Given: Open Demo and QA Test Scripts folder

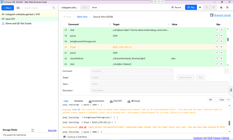Looking at the screenshot, I should coord(29,23).
